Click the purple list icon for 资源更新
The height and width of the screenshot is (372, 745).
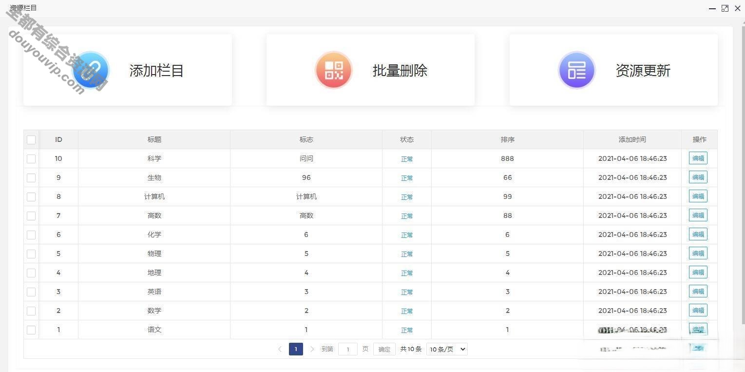(x=577, y=70)
